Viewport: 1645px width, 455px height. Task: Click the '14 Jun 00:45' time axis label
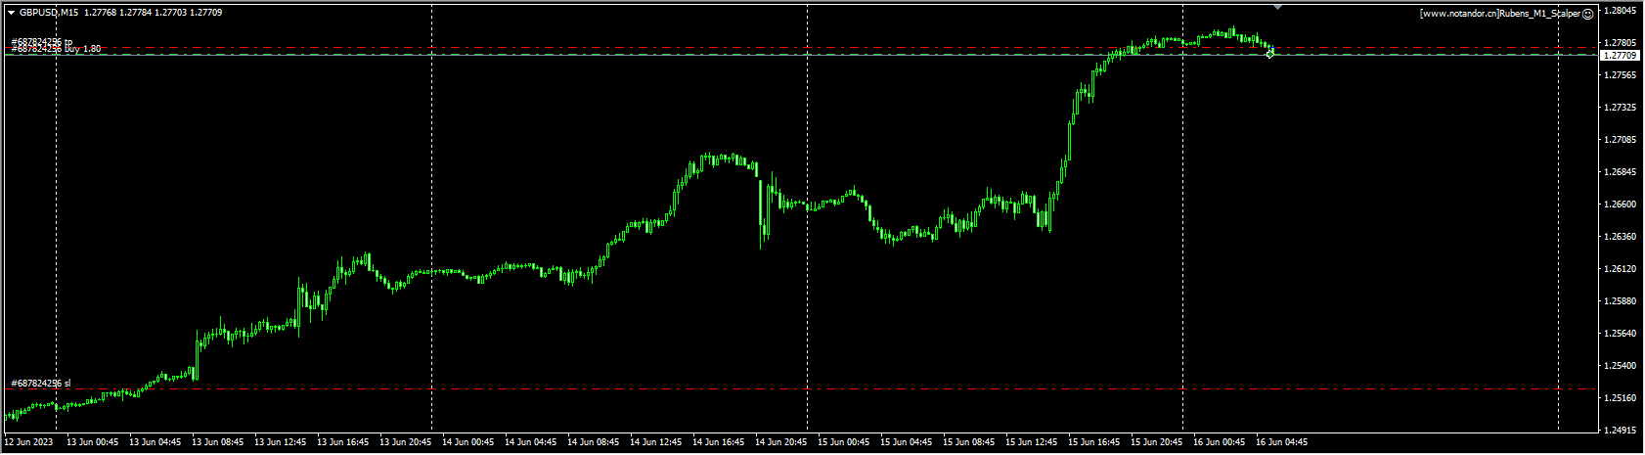(468, 442)
